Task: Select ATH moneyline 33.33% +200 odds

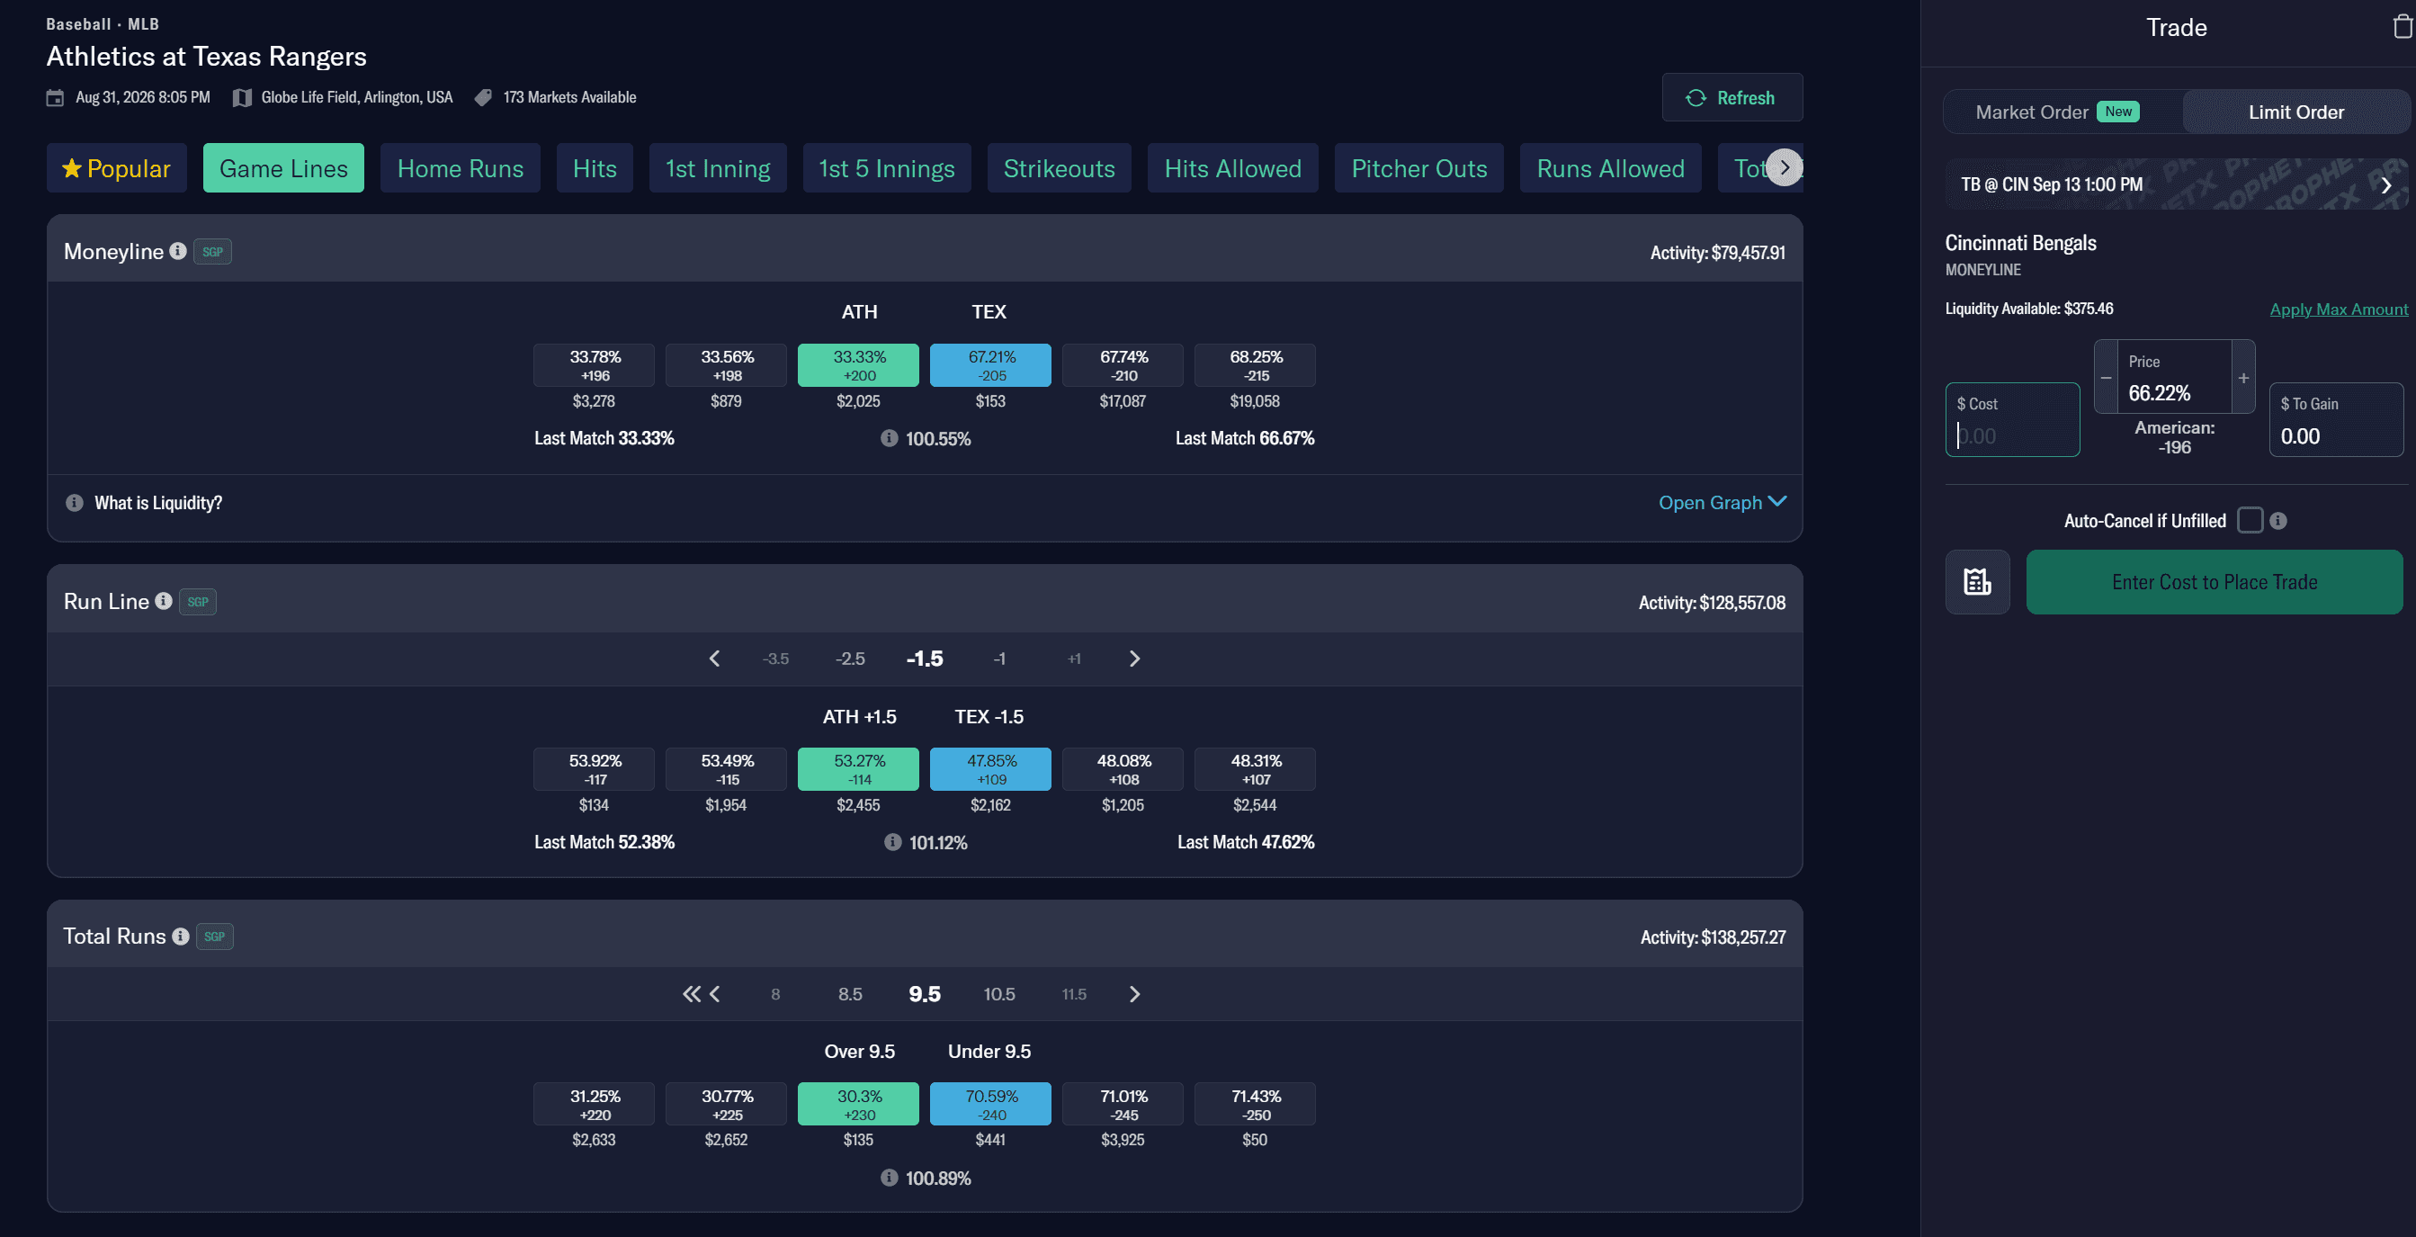Action: 858,366
